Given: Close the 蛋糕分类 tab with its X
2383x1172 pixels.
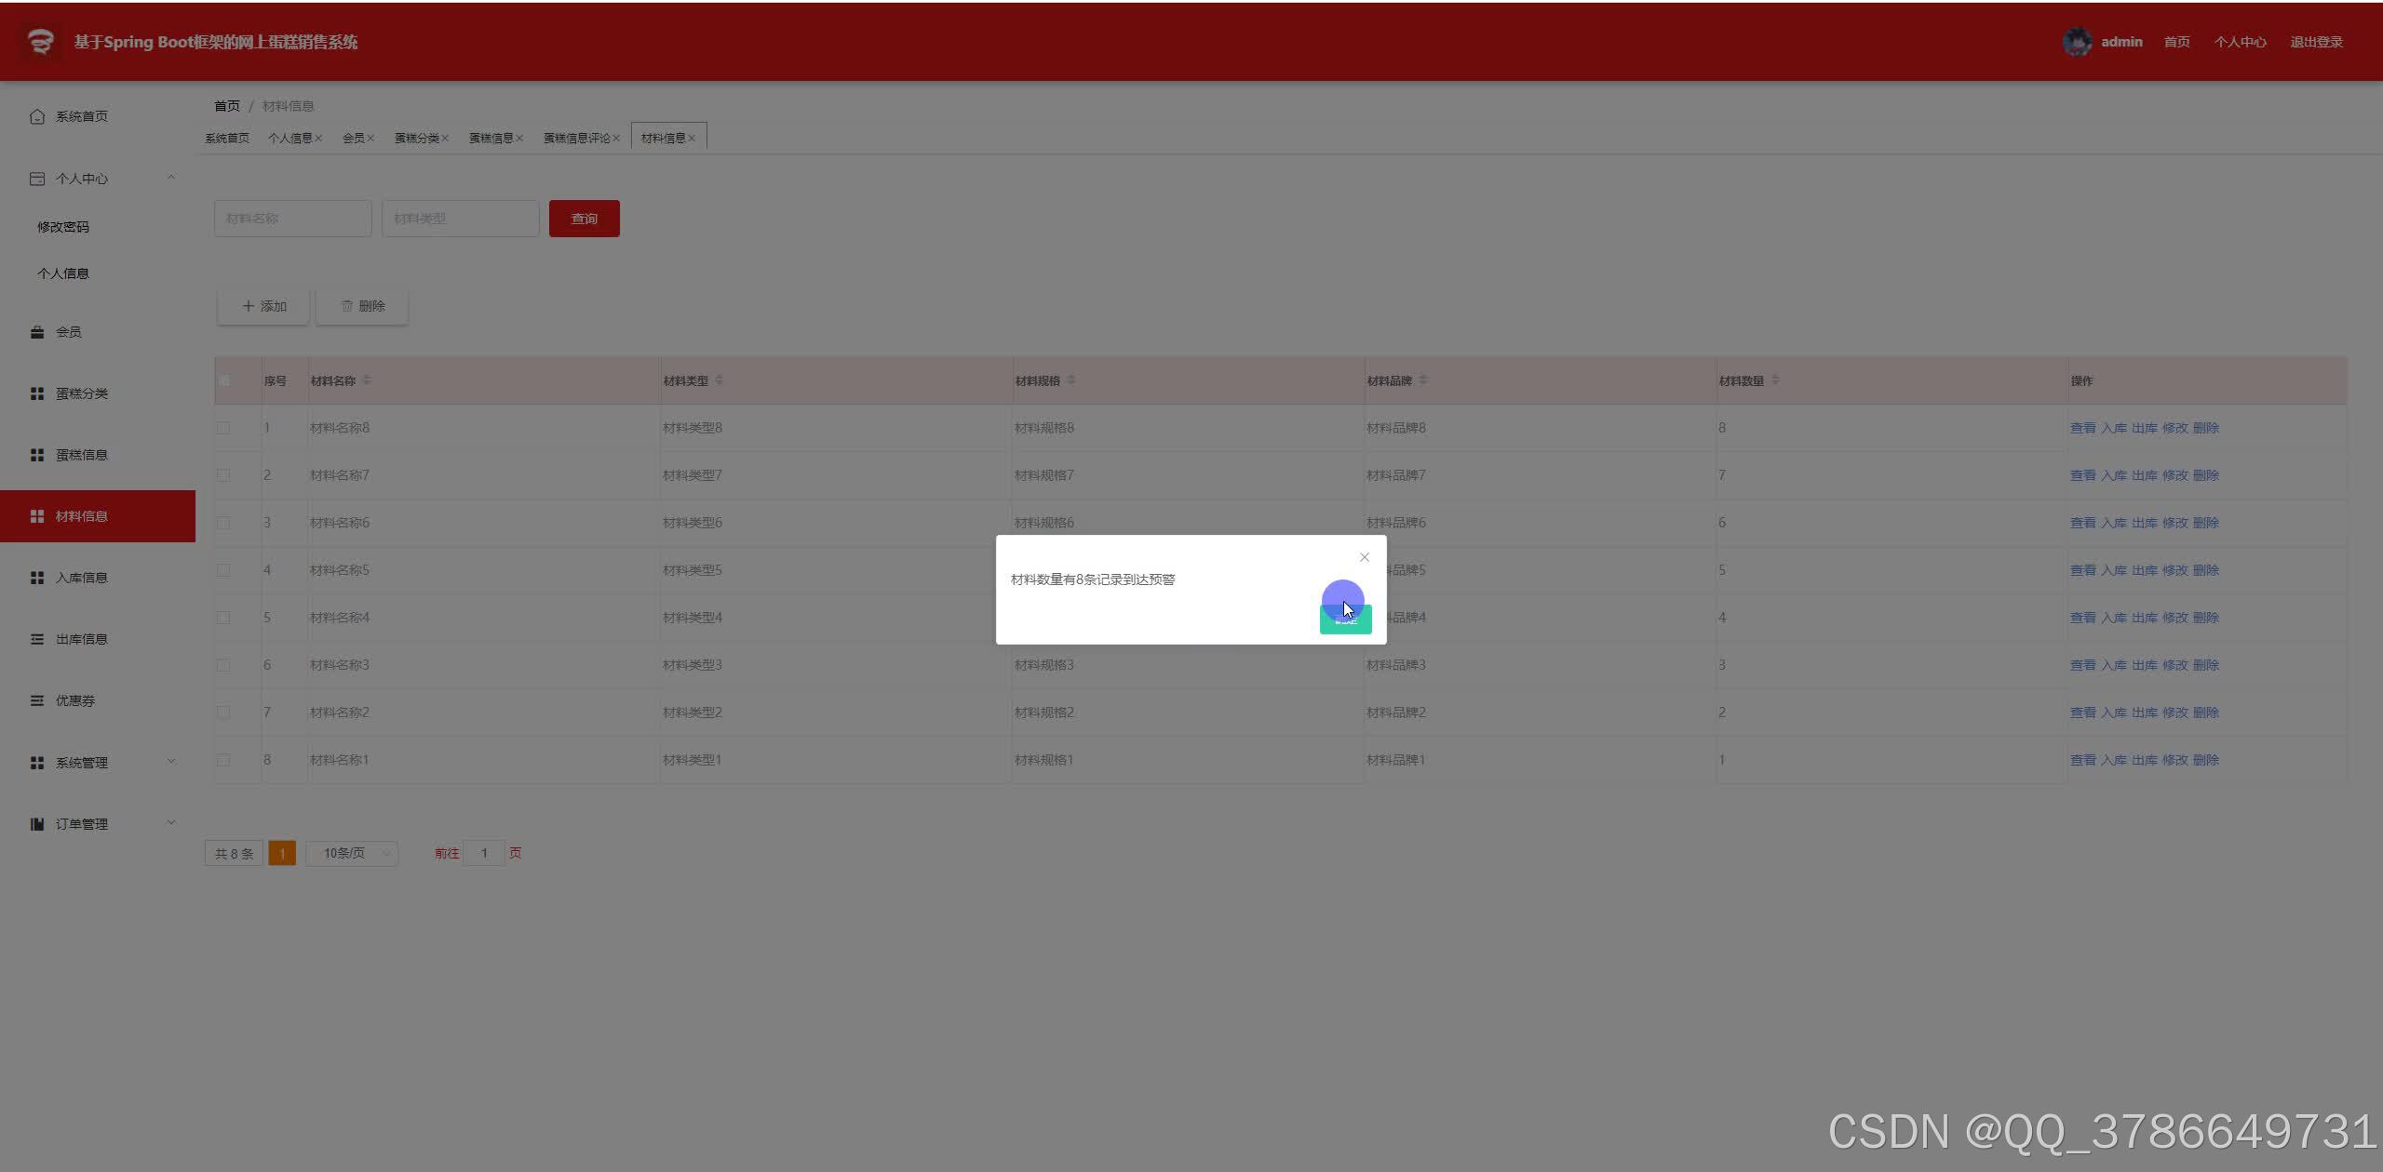Looking at the screenshot, I should point(445,139).
